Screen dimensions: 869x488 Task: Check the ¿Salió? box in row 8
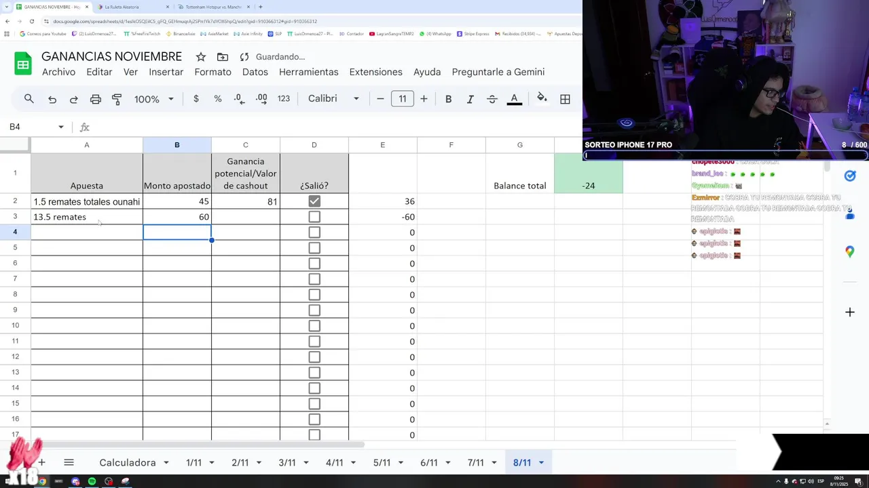pos(314,295)
